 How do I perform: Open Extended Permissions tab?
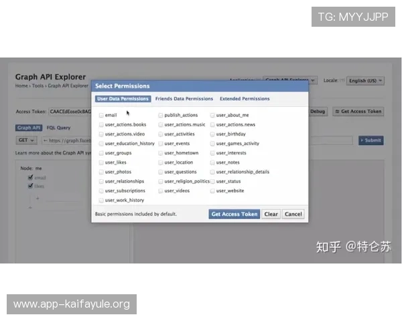pos(245,99)
